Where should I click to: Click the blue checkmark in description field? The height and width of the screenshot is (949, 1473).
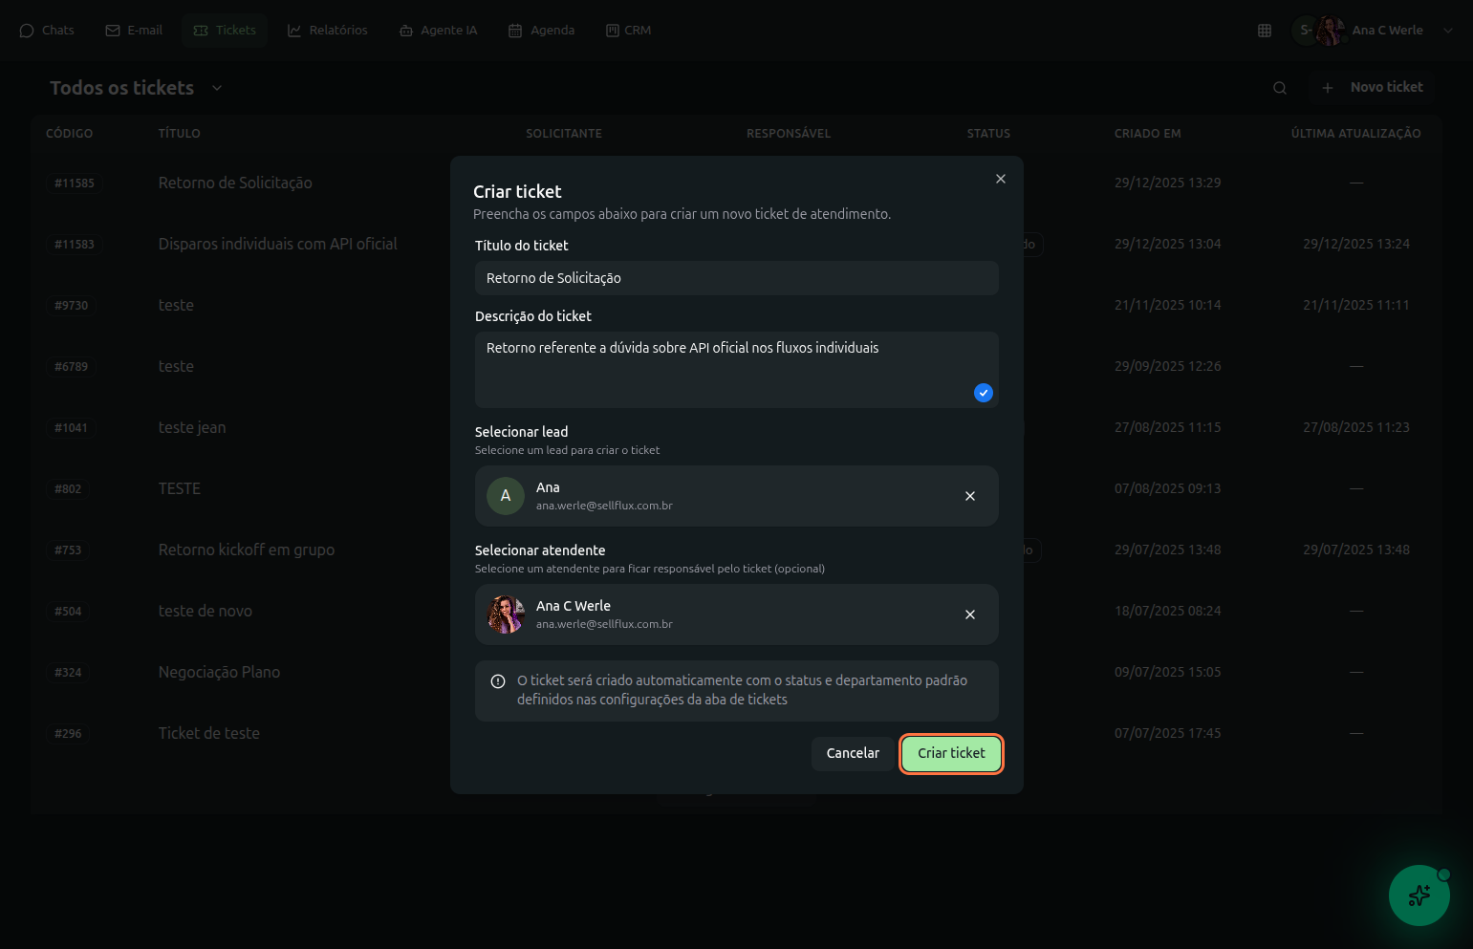pyautogui.click(x=983, y=393)
